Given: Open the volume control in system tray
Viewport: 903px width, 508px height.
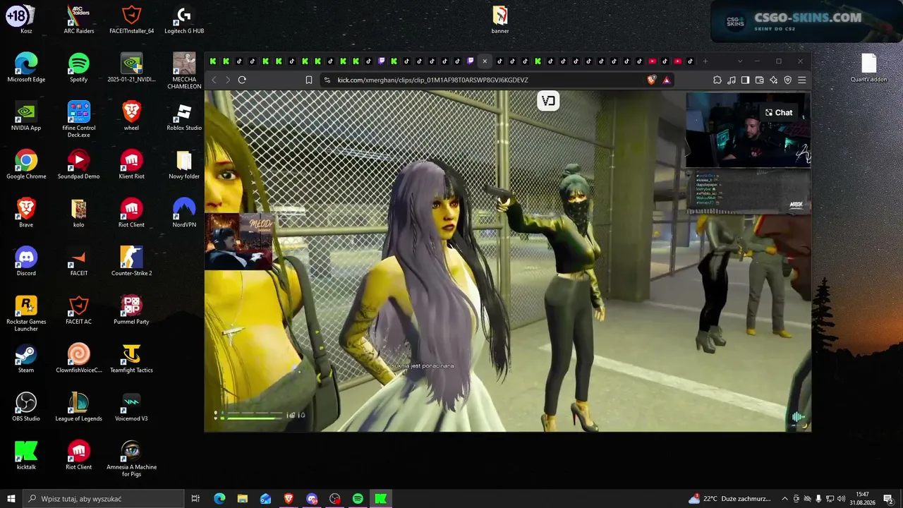Looking at the screenshot, I should pyautogui.click(x=841, y=499).
